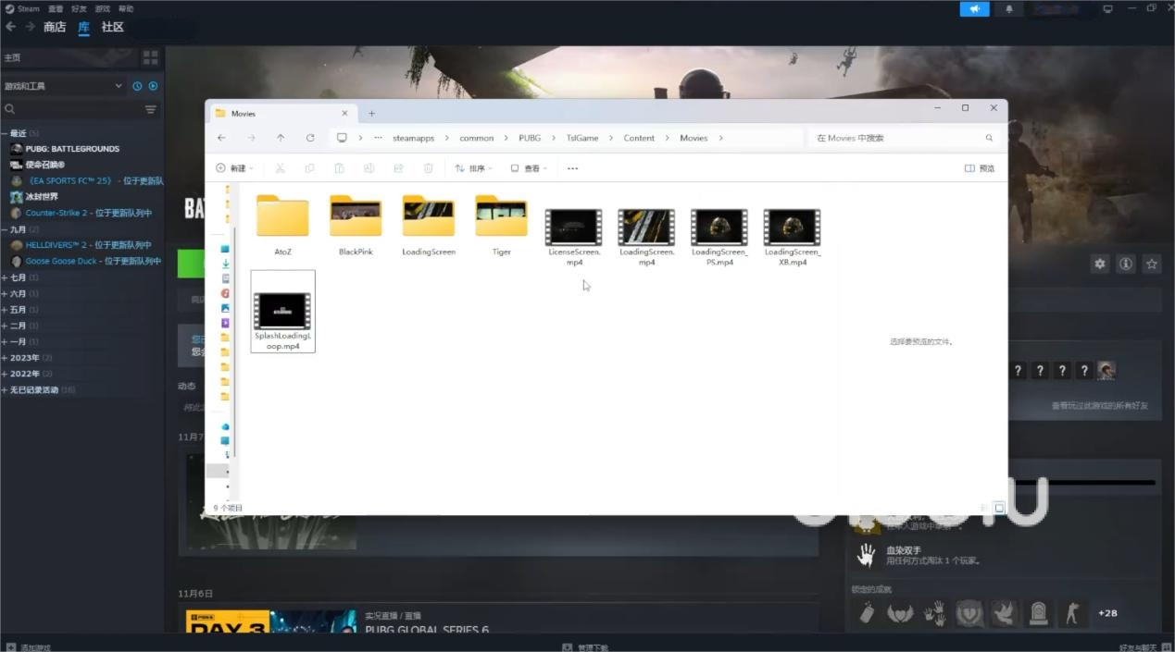The image size is (1175, 652).
Task: Click the refresh button in File Explorer
Action: point(310,138)
